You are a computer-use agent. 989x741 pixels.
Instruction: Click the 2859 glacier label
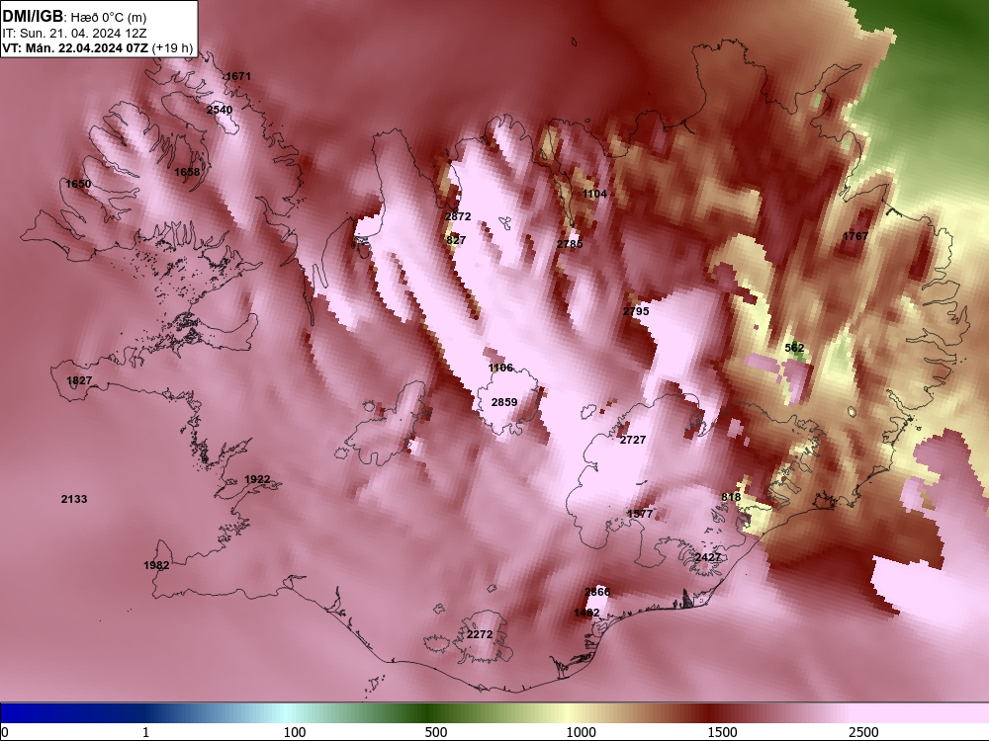(x=504, y=402)
